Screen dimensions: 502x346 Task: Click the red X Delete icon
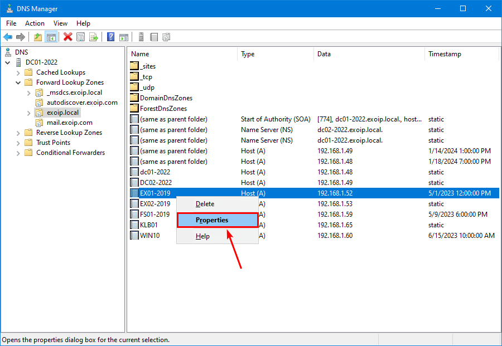click(x=68, y=37)
